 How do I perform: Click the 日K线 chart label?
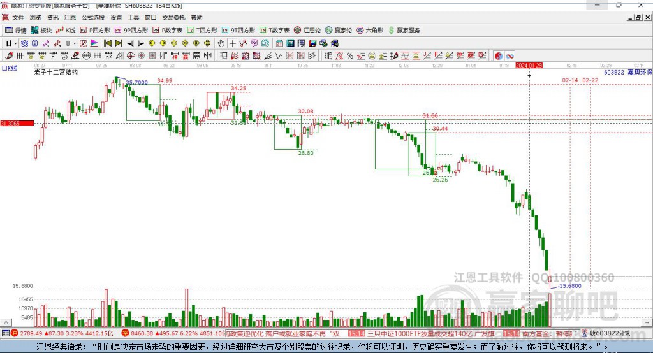pos(10,68)
